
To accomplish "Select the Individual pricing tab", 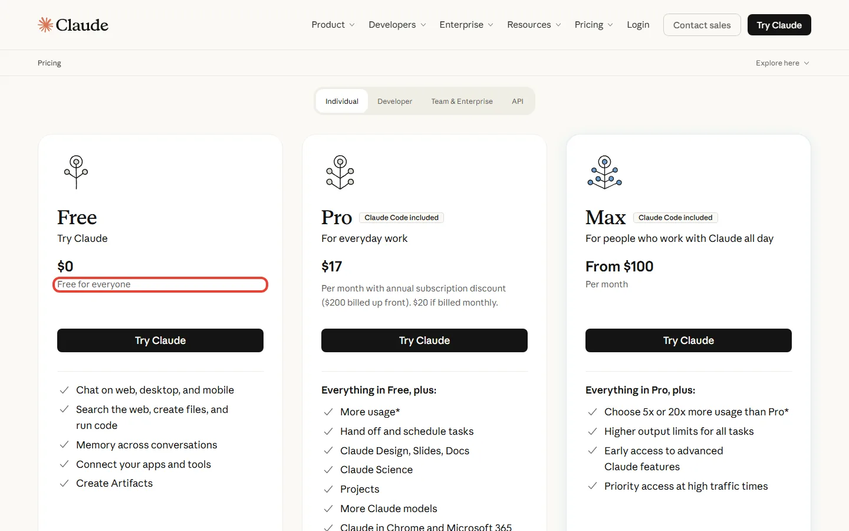I will click(x=342, y=101).
